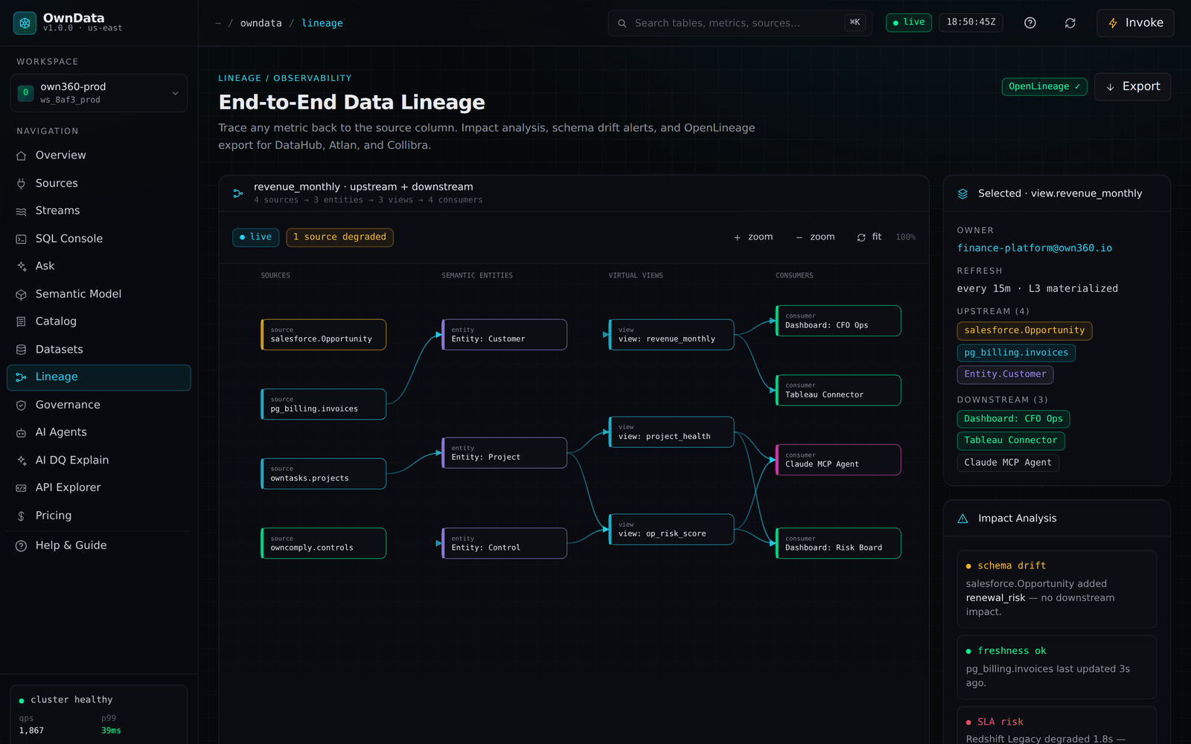
Task: Click upstream chip pg_billing.invoices
Action: 1016,353
